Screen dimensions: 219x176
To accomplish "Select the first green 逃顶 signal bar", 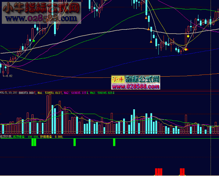I will tap(34, 142).
